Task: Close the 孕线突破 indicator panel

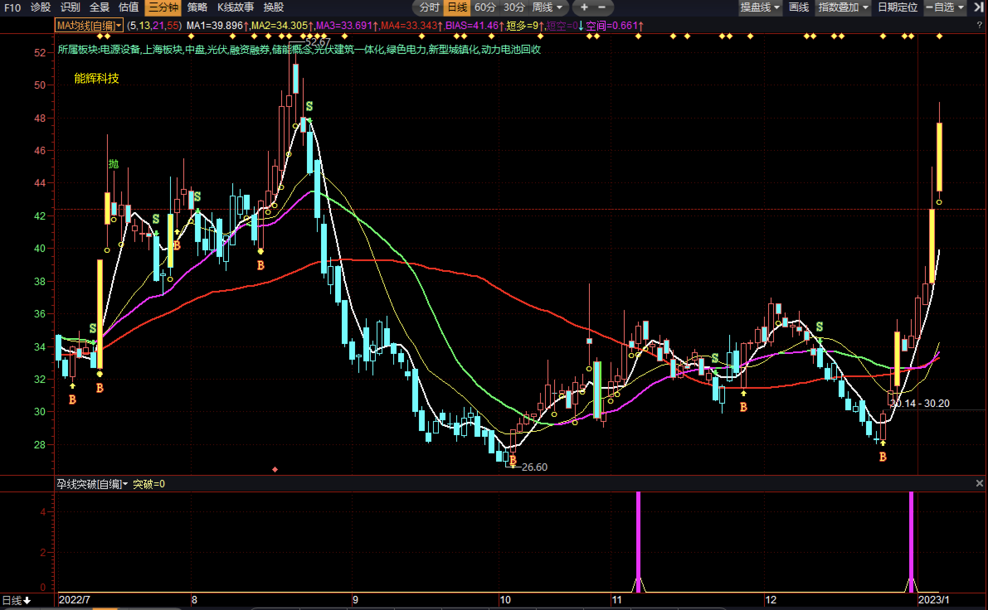Action: pos(979,483)
